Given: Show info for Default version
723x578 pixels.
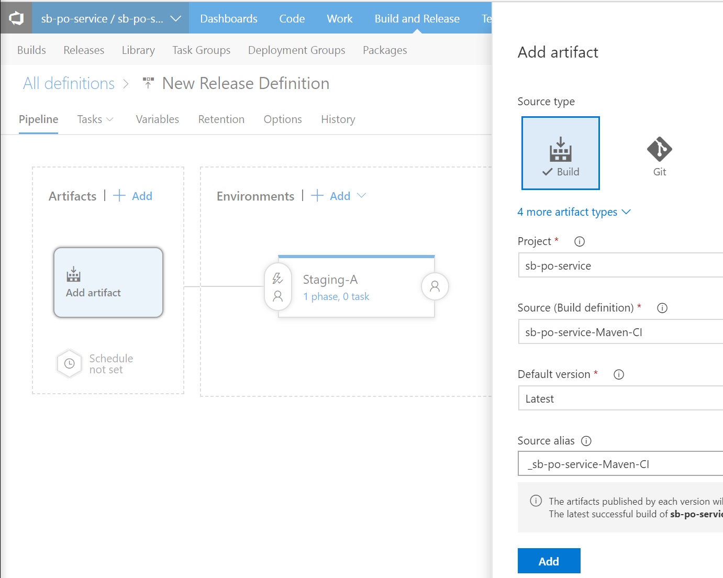Looking at the screenshot, I should click(619, 374).
